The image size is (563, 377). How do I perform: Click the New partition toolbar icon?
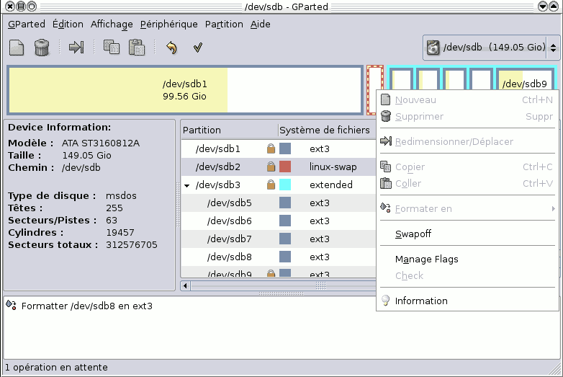(17, 48)
